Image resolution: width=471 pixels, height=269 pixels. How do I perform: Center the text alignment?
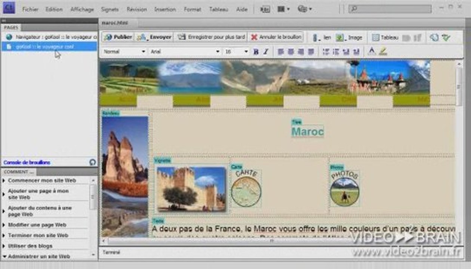coord(290,52)
